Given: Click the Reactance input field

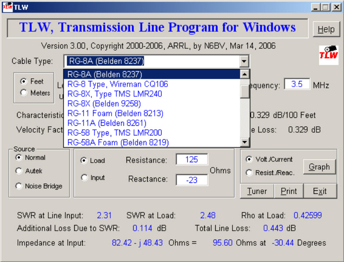Looking at the screenshot, I should pyautogui.click(x=192, y=180).
